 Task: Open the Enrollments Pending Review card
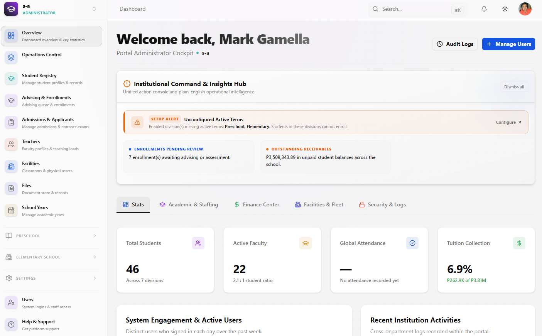(x=189, y=157)
